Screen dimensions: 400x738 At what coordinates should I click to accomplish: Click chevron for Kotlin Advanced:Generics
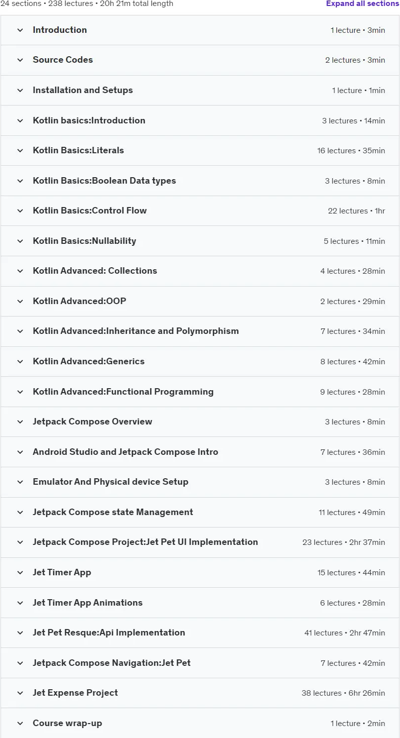20,361
